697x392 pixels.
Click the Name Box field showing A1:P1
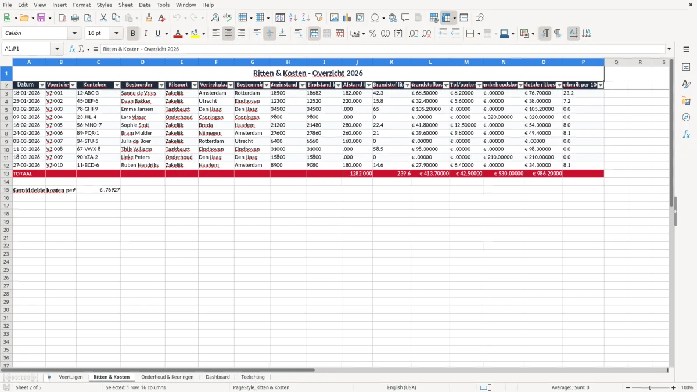click(x=27, y=49)
